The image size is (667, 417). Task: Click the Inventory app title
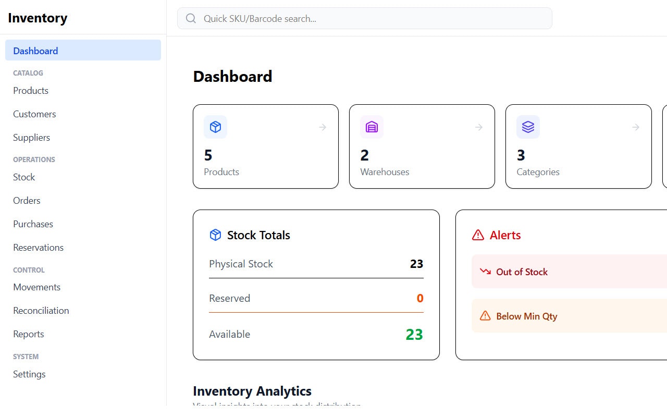click(x=38, y=18)
